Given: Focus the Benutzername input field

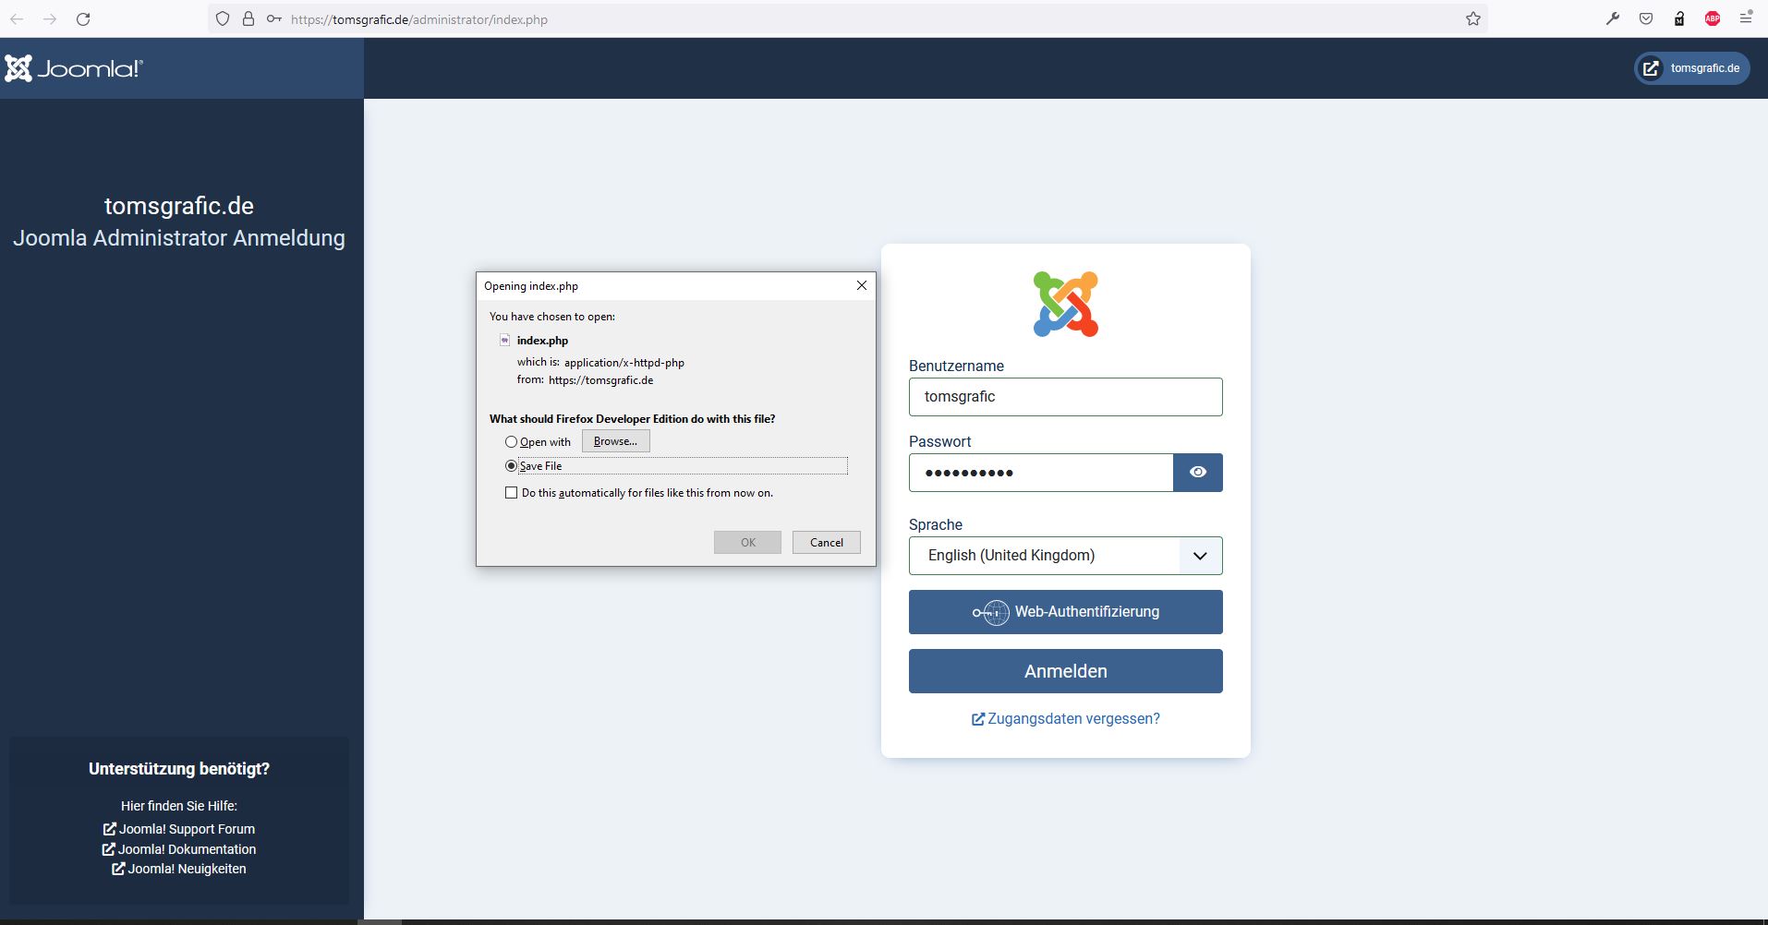Looking at the screenshot, I should point(1066,397).
